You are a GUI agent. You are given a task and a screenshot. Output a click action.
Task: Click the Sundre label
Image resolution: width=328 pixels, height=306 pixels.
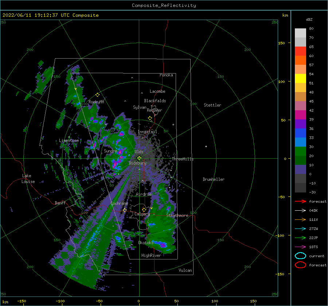[110, 151]
